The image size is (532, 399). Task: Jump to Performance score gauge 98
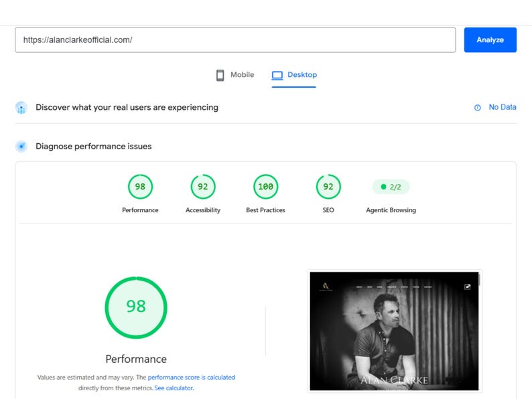pos(140,187)
